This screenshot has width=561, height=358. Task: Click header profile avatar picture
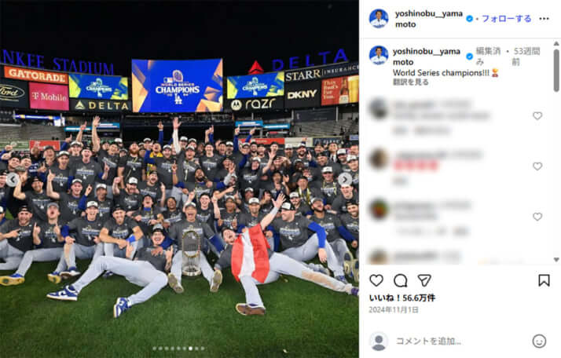379,19
